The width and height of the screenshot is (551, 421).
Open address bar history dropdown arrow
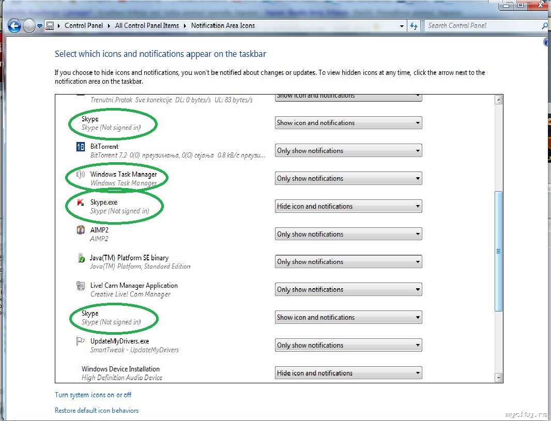(x=402, y=26)
